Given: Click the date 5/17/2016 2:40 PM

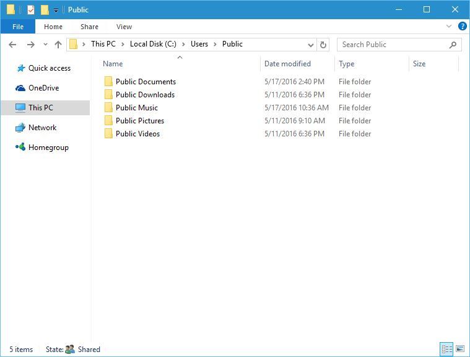Looking at the screenshot, I should pos(294,82).
